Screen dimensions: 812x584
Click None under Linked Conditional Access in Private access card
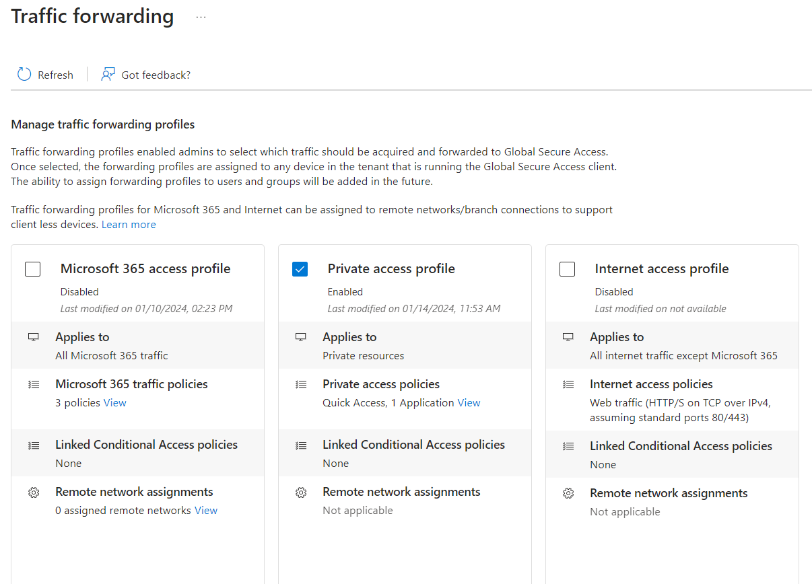coord(335,464)
